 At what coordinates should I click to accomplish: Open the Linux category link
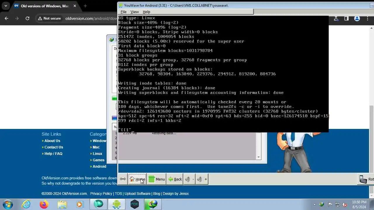point(97,154)
